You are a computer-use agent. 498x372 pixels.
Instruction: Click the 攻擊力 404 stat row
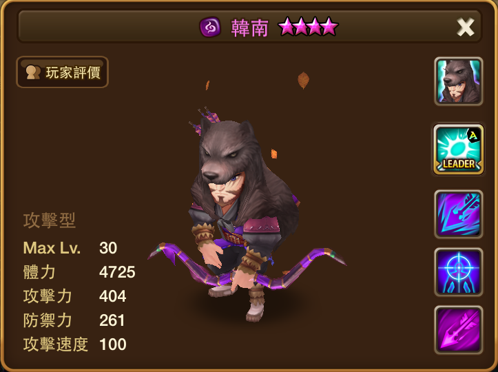(74, 296)
